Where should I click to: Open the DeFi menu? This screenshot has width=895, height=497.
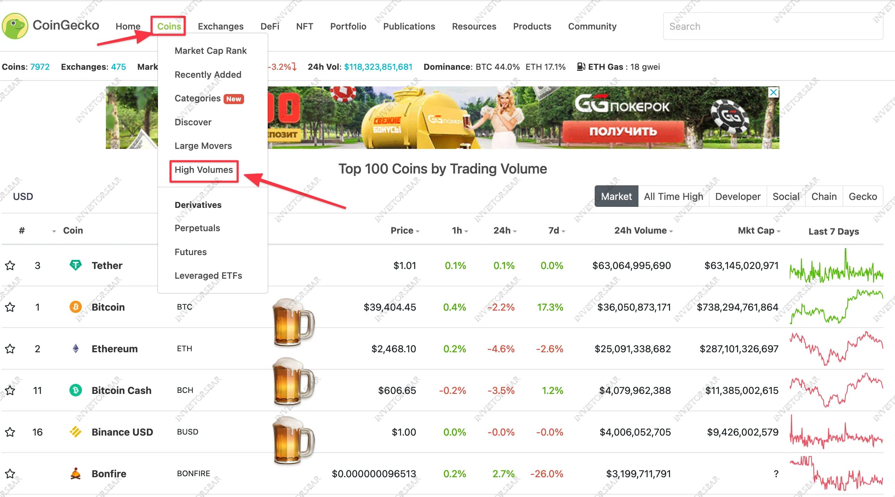[270, 26]
